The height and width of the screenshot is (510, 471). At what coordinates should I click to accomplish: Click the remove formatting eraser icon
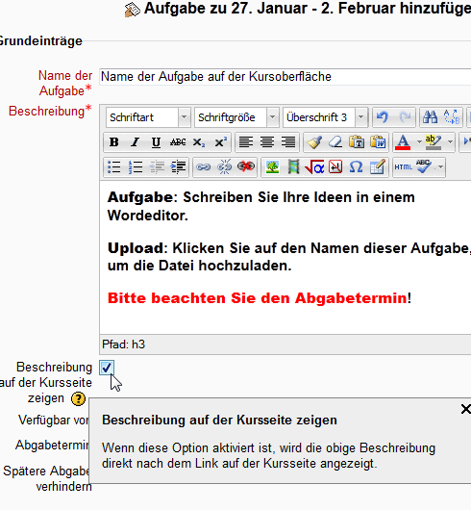[x=335, y=142]
